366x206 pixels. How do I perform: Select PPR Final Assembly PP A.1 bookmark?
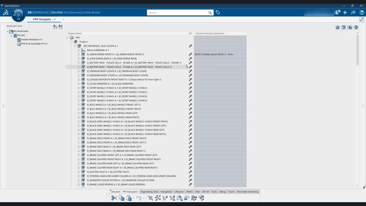[34, 43]
